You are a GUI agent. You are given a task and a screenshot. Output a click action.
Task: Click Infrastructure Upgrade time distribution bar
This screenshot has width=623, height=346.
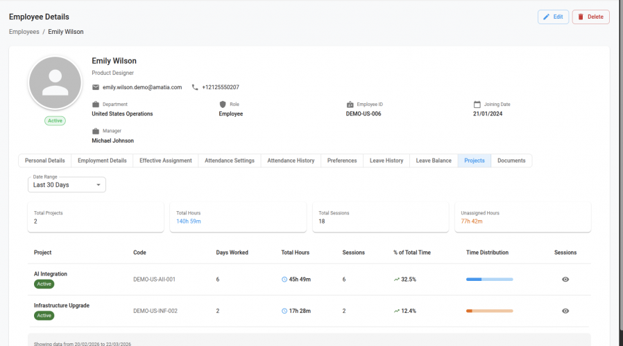coord(490,311)
